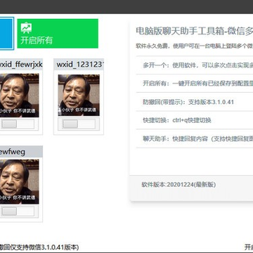253x253 pixels.
Task: Select the wxid_ffewrjxk account avatar
Action: (x=20, y=96)
